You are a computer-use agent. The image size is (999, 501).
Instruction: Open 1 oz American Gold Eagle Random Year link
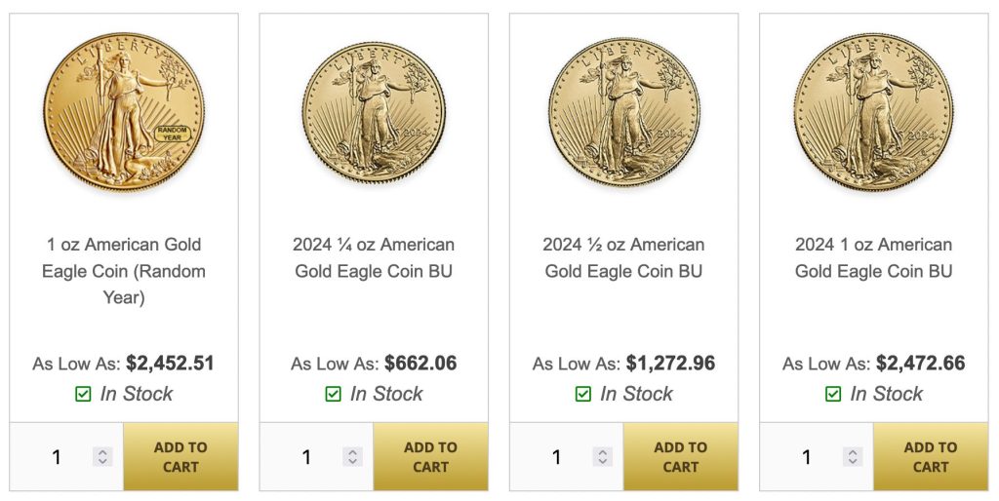tap(124, 270)
